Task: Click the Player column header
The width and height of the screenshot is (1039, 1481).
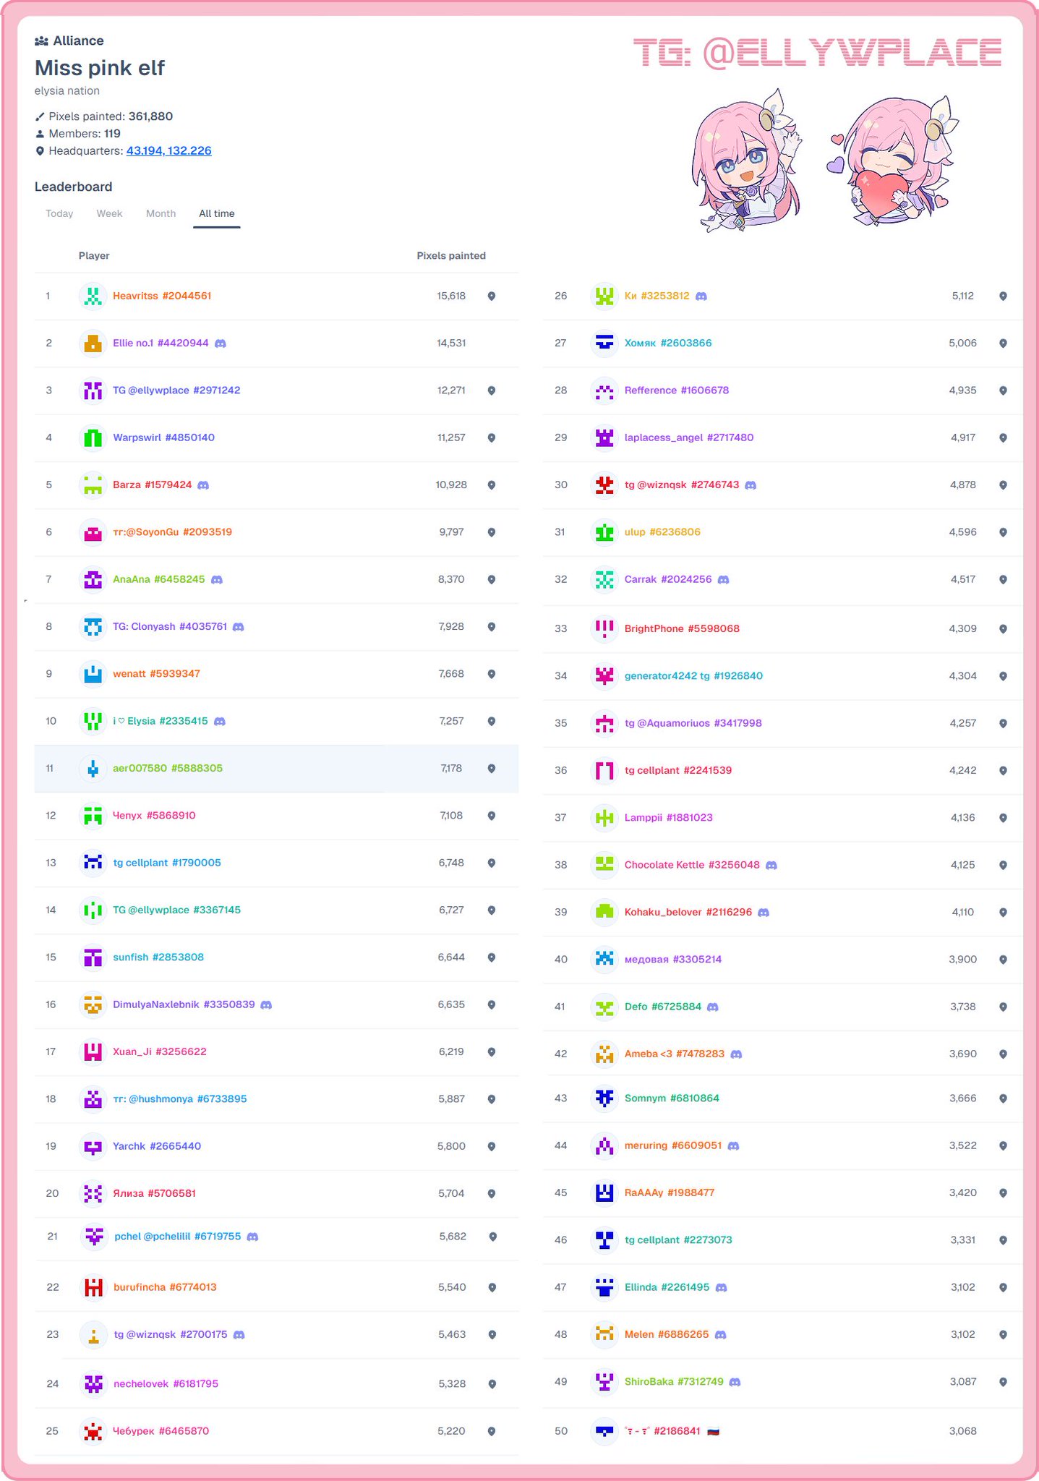Action: tap(94, 255)
